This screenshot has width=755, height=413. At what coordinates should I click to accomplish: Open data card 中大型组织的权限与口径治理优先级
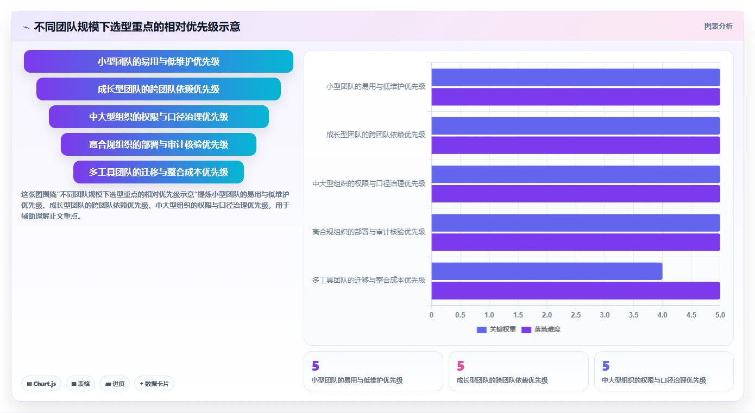(x=664, y=371)
